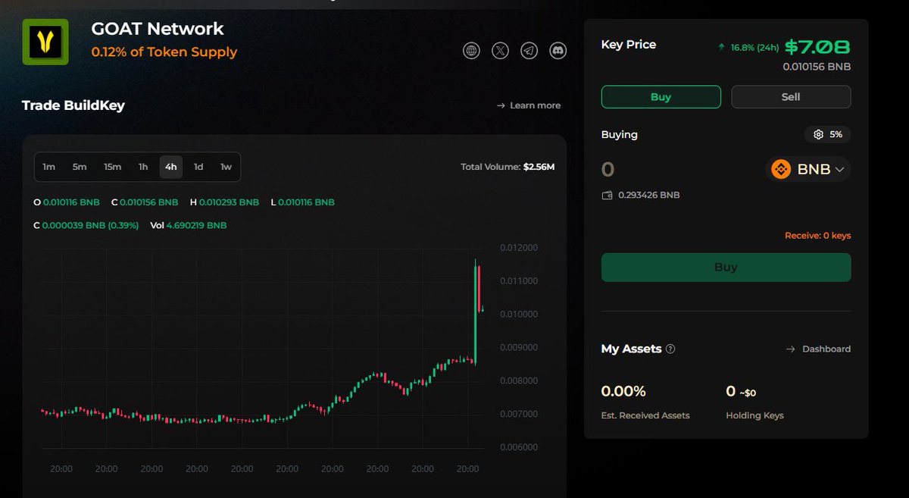Click Total Volume $2.56M text
This screenshot has height=498, width=909.
(508, 167)
